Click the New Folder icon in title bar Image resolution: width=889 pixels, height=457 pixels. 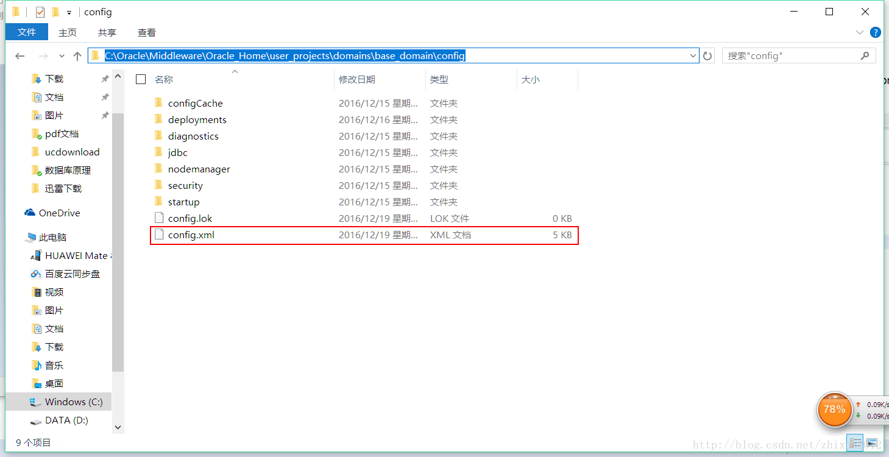(x=55, y=12)
